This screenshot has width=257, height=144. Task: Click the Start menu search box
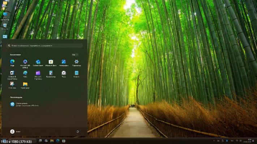point(44,46)
